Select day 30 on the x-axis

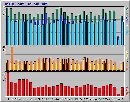(x=118, y=99)
